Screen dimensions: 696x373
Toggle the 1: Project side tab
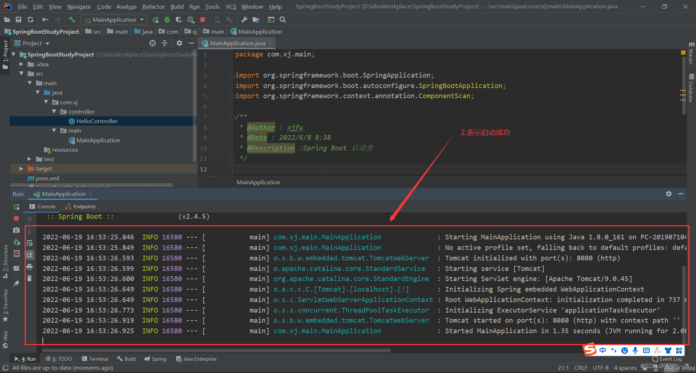[5, 54]
